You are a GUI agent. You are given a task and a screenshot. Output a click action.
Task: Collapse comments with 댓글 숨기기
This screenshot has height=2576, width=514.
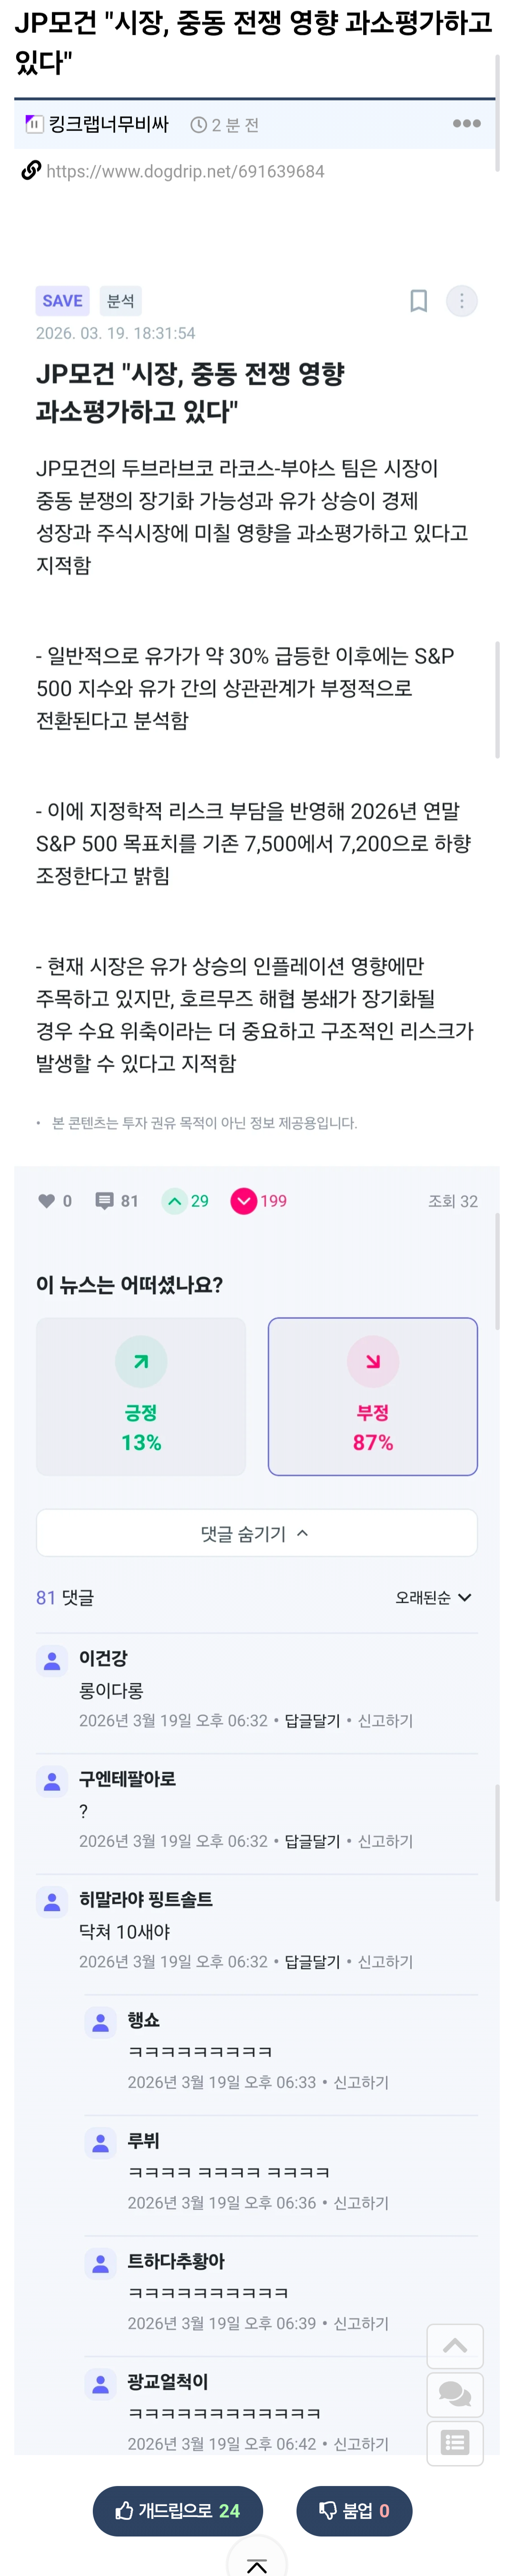(256, 1533)
